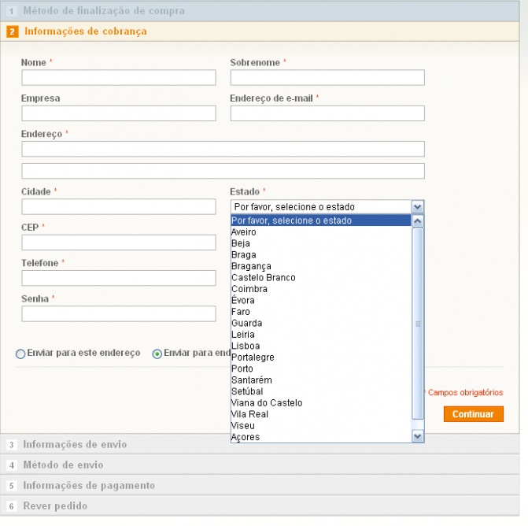Image resolution: width=528 pixels, height=526 pixels.
Task: Open step 3 'Informações de envio'
Action: [x=75, y=445]
